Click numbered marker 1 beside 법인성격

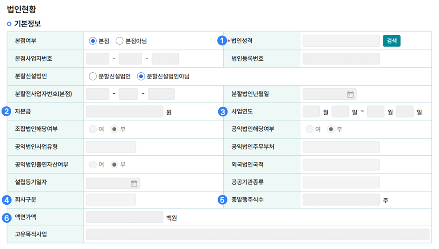(223, 41)
